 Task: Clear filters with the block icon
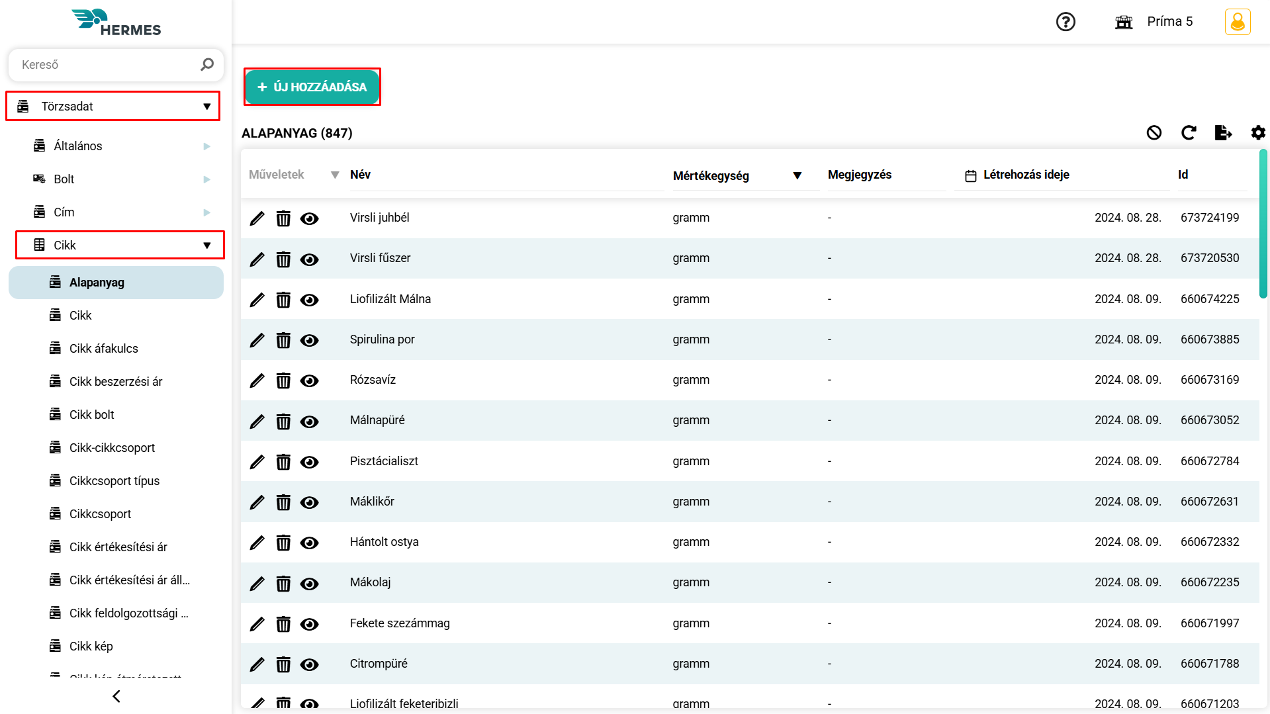click(x=1154, y=133)
